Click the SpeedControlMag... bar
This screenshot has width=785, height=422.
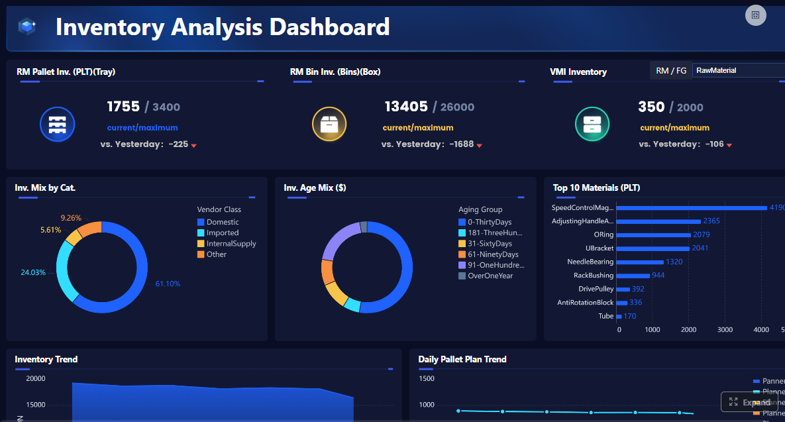pos(692,208)
